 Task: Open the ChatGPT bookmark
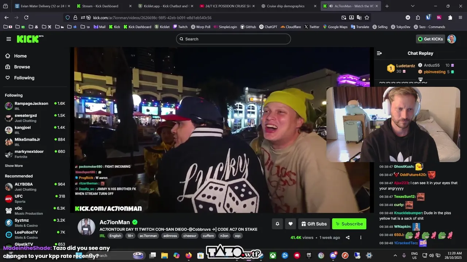pyautogui.click(x=268, y=27)
